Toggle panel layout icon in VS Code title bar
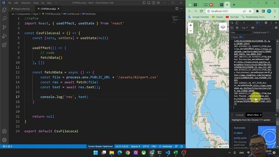Screen dimensions: 279x157 [149, 3]
